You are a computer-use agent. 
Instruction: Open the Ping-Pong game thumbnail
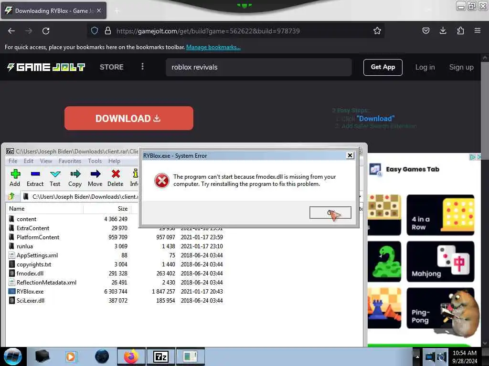[440, 308]
